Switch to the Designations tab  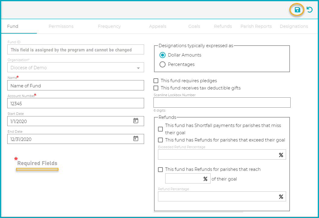click(x=294, y=26)
